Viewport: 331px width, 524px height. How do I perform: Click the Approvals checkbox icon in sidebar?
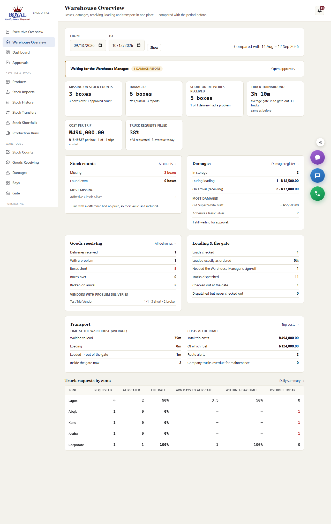pos(8,63)
